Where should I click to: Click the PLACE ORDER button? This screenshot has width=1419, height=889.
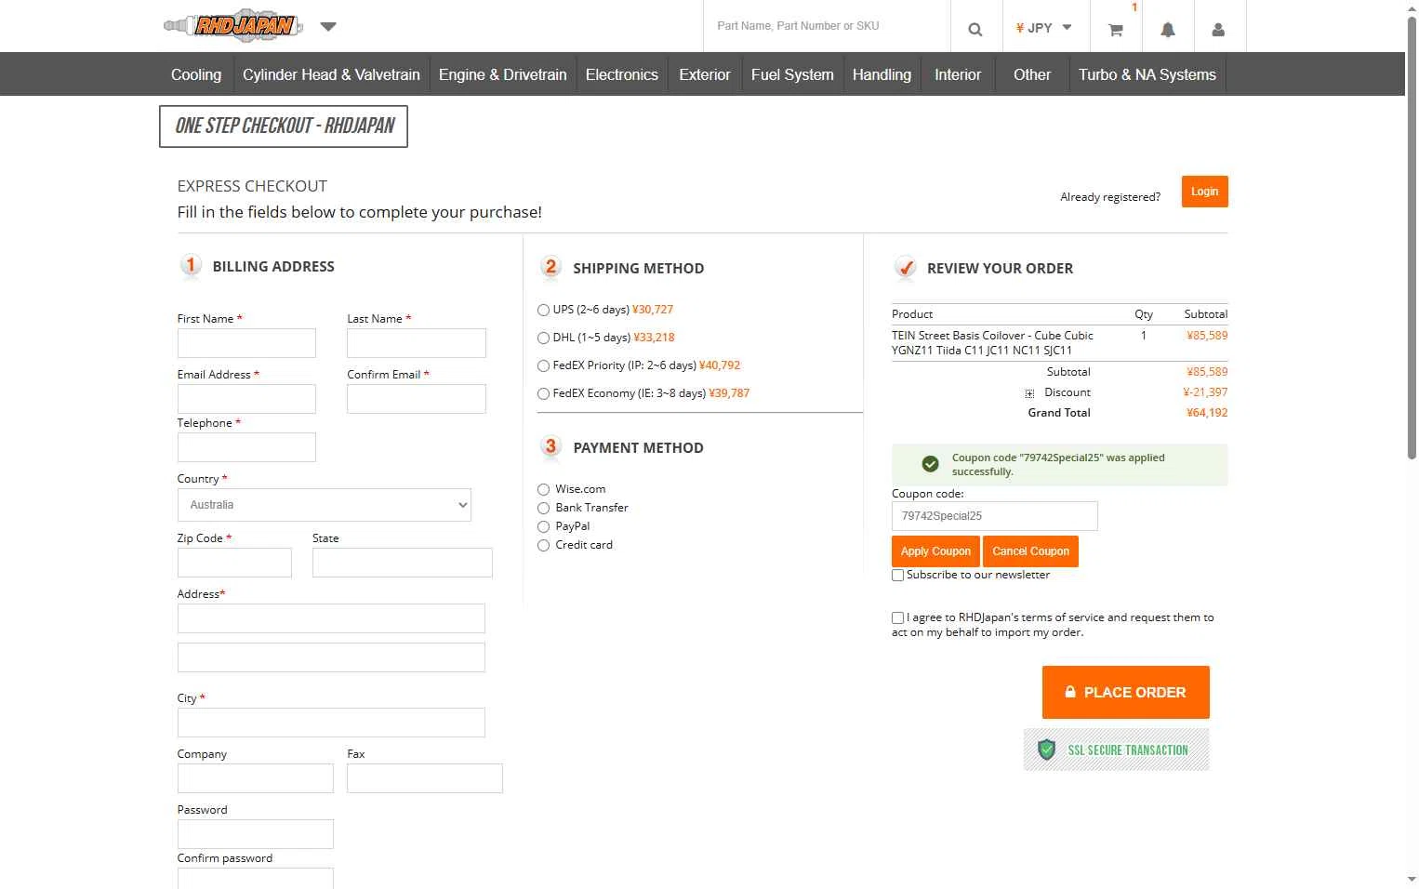click(x=1126, y=692)
